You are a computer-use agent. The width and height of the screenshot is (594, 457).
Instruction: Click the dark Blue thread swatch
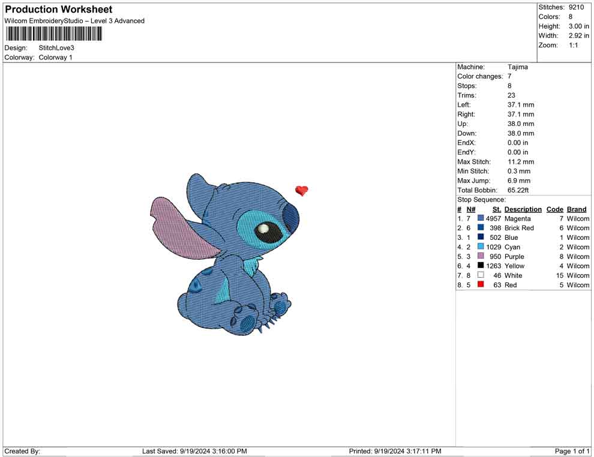point(481,237)
